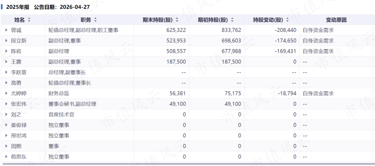Sort by 持股变动(股) sort arrows
This screenshot has height=166, width=375.
pos(288,20)
